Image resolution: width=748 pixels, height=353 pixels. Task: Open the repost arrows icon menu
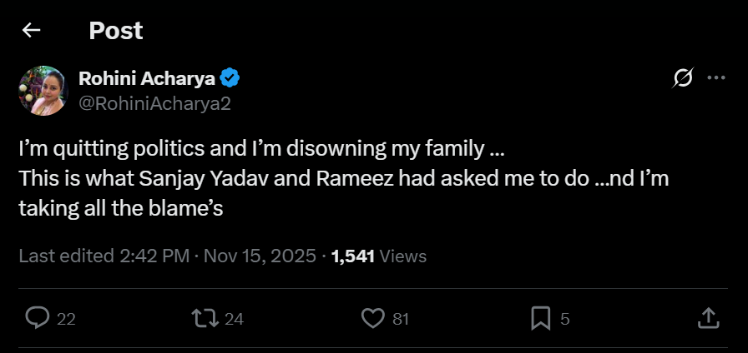[x=203, y=317]
